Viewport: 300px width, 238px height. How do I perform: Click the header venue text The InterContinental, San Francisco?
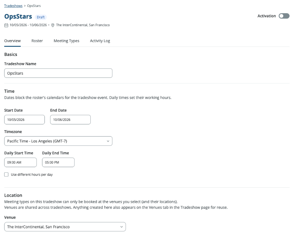tap(83, 25)
